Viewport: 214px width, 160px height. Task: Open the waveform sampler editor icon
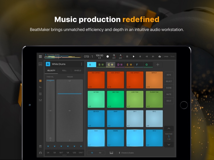point(40,87)
